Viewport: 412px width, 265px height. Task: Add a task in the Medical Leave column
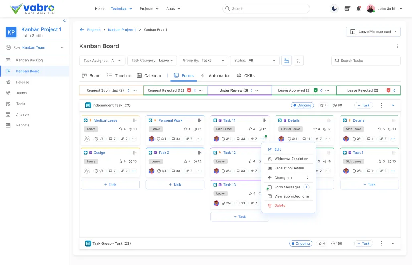(x=110, y=184)
